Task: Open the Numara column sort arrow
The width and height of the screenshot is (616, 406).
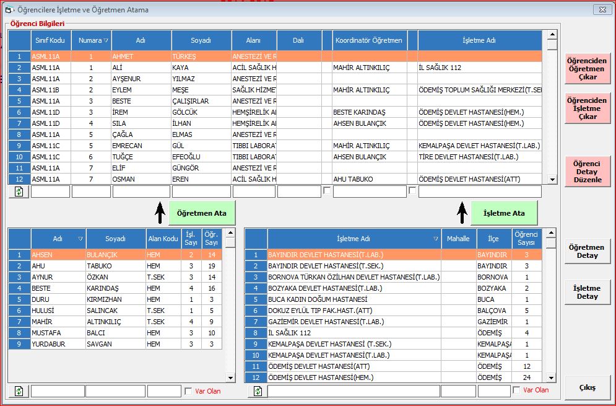Action: (x=106, y=41)
